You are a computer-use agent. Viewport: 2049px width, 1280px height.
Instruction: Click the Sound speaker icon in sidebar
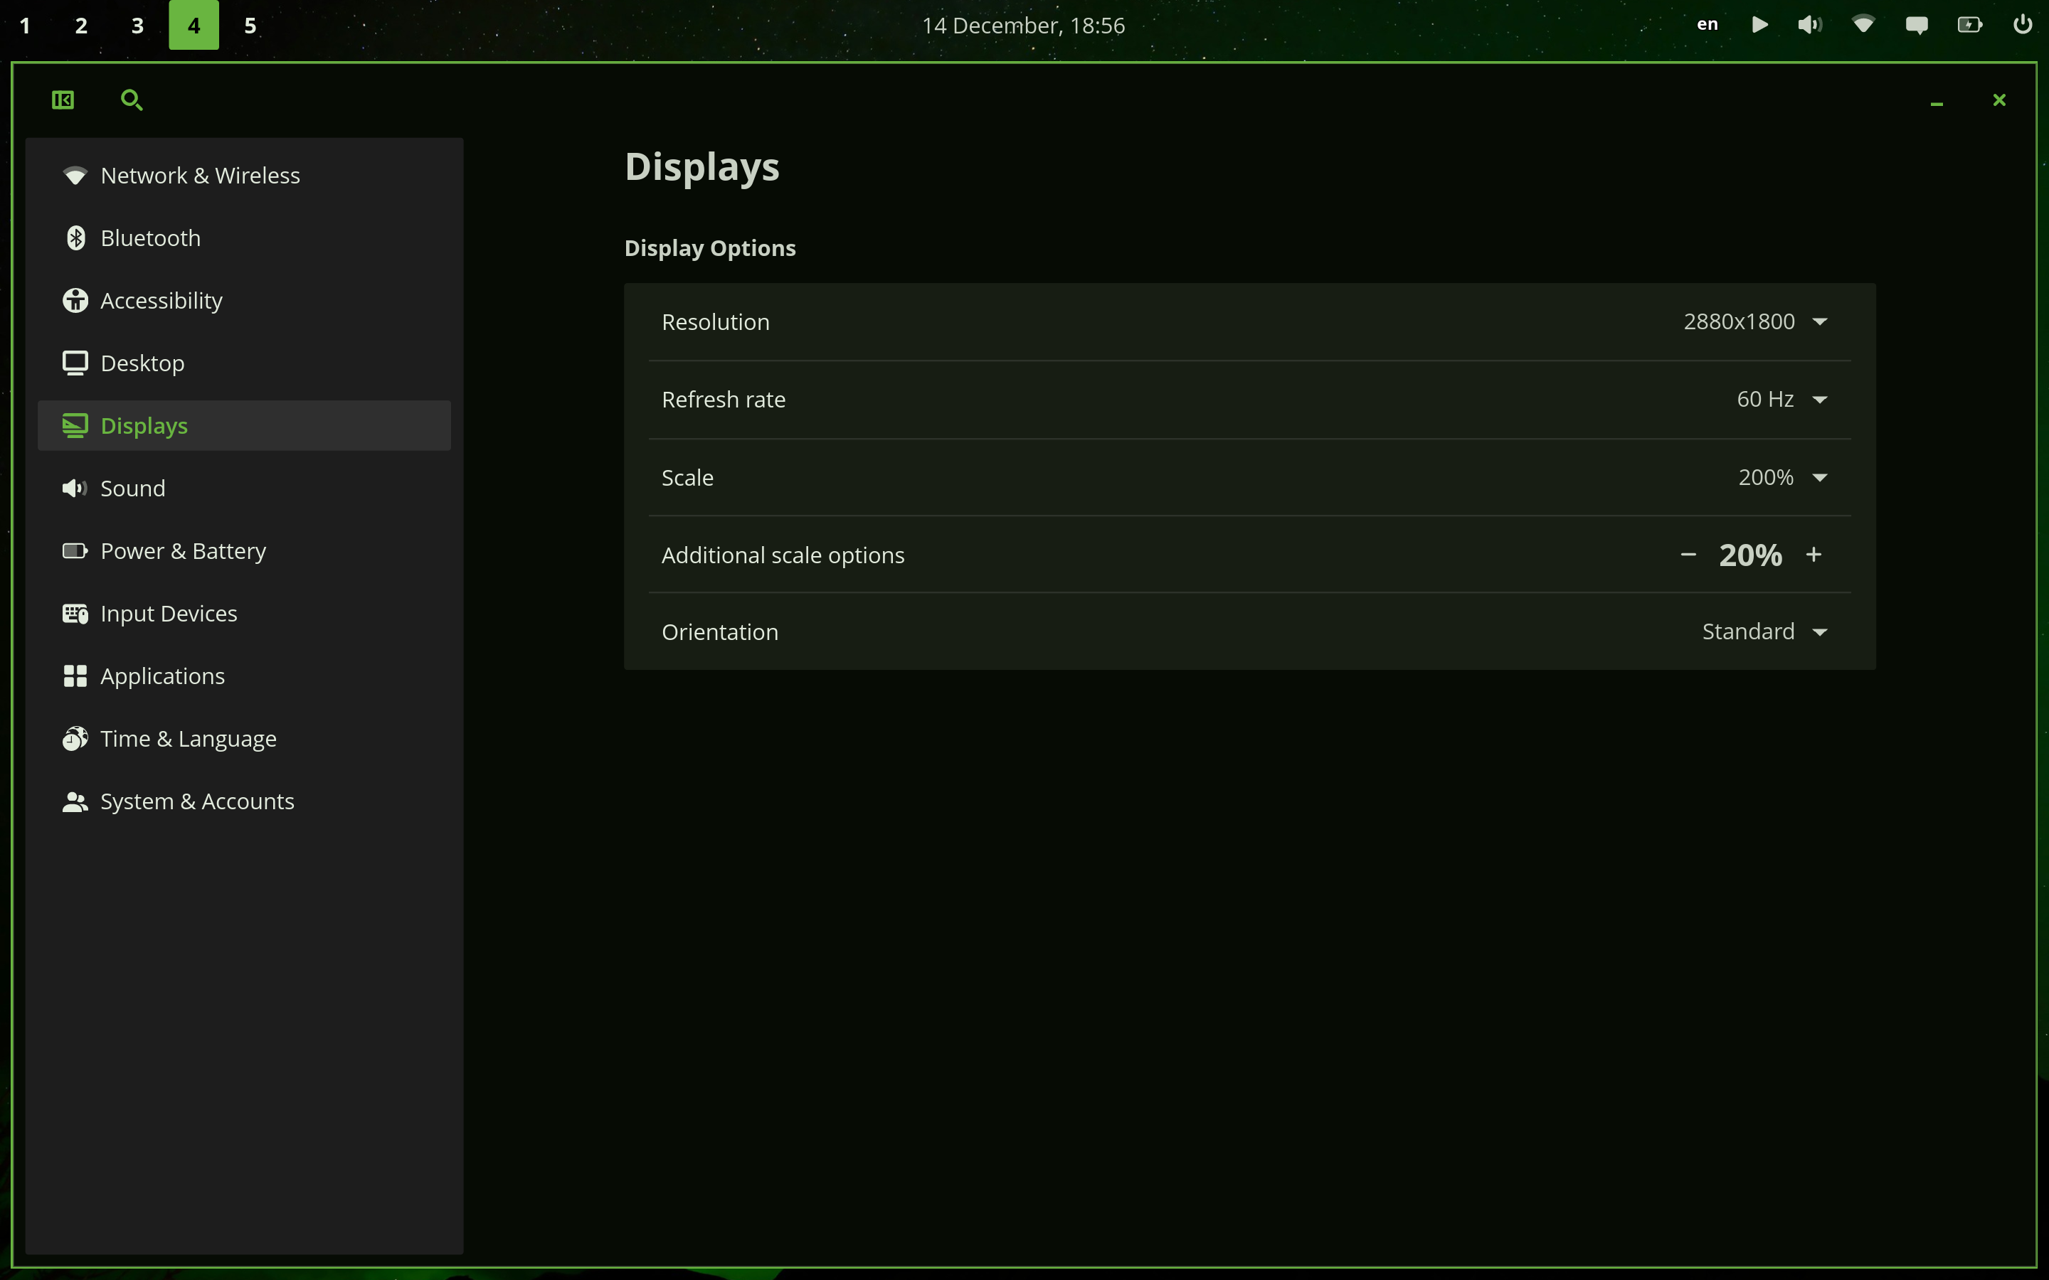click(75, 489)
